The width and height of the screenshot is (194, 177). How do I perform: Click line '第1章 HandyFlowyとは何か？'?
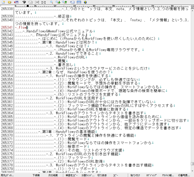coord(68,42)
